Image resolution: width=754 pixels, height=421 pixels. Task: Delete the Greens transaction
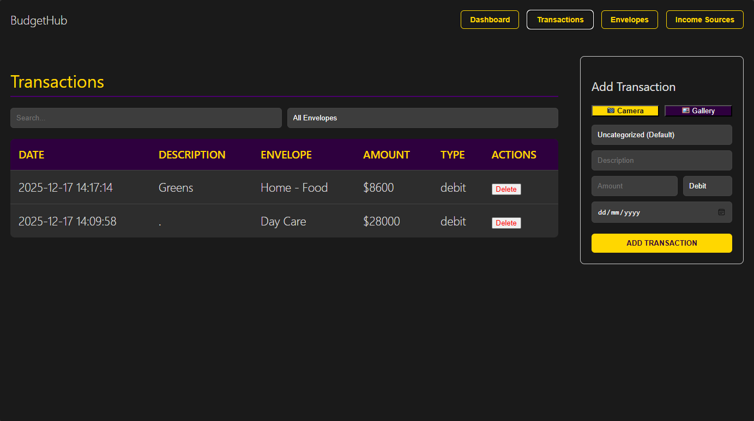506,189
